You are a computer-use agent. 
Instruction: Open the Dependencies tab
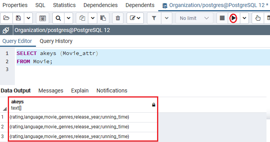(x=100, y=5)
